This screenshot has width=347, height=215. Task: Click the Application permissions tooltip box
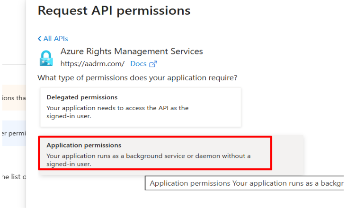tap(245, 183)
